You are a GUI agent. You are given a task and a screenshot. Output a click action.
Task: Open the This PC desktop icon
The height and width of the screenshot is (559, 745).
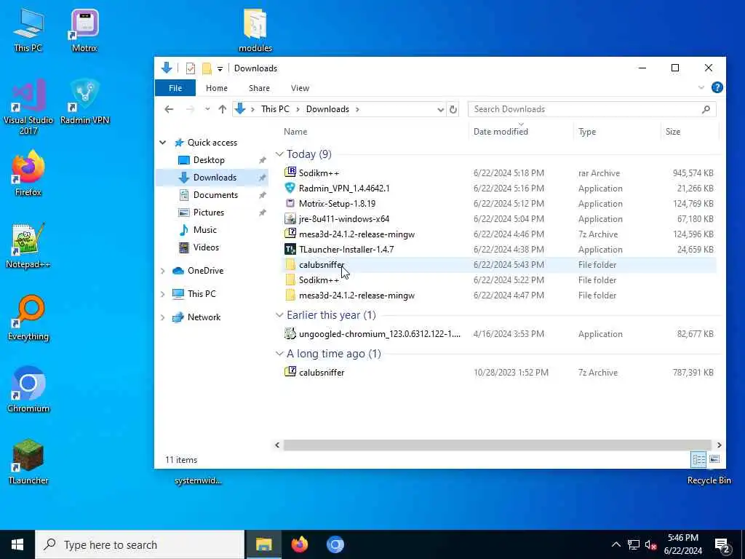(28, 29)
